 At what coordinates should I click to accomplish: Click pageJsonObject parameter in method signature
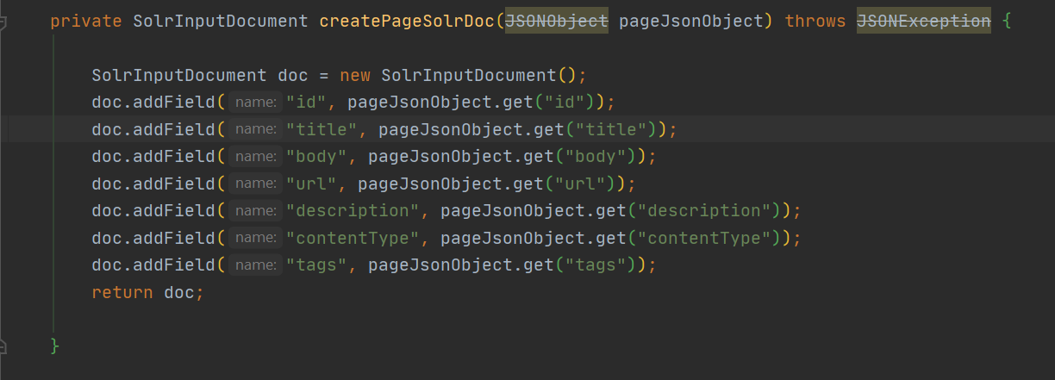tap(691, 21)
